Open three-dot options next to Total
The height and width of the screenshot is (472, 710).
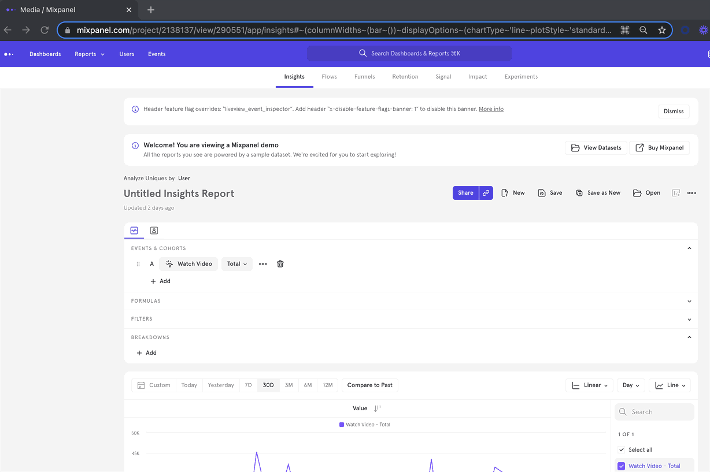pyautogui.click(x=263, y=263)
